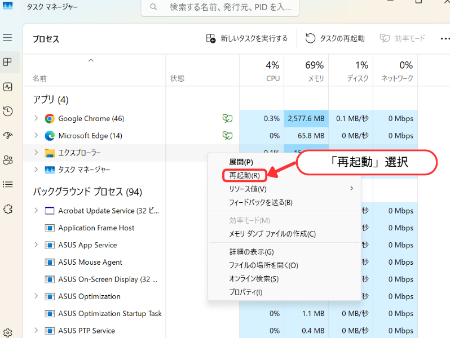Select ファイルの場所を開く(O) in context menu
This screenshot has width=450, height=338.
[263, 265]
